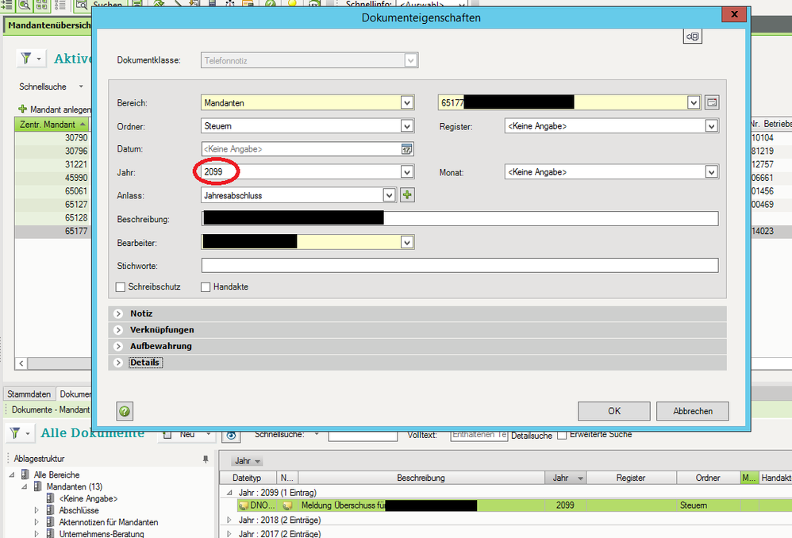Click the small icon at dialog top right
This screenshot has width=792, height=538.
coord(693,37)
